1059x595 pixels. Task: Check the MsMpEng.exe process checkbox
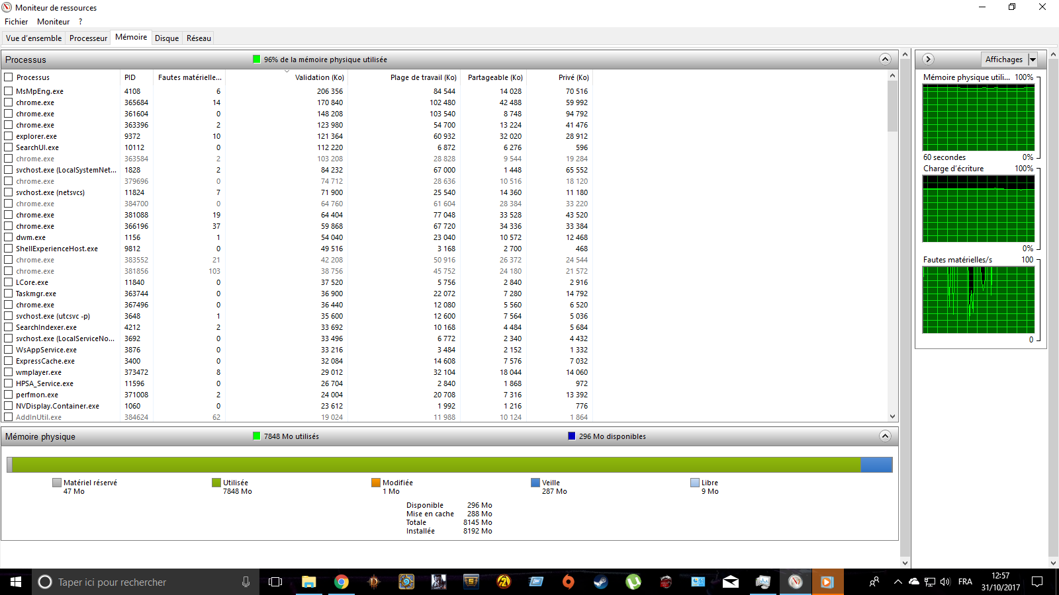pyautogui.click(x=9, y=91)
